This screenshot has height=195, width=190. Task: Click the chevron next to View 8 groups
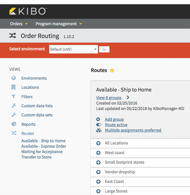(128, 98)
